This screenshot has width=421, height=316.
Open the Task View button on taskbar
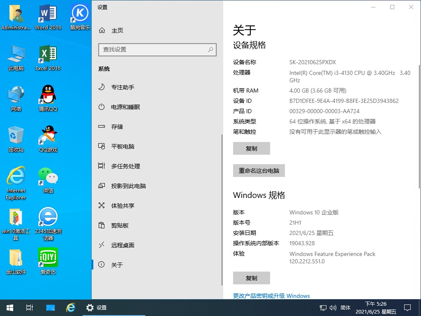point(30,307)
